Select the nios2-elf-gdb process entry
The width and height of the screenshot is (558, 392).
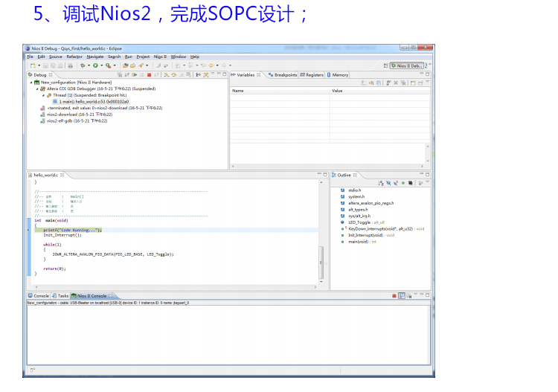(74, 121)
